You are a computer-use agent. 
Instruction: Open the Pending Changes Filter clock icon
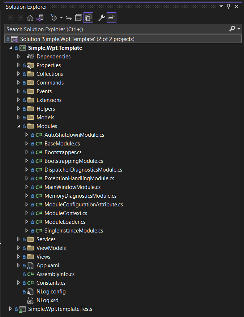pos(53,18)
